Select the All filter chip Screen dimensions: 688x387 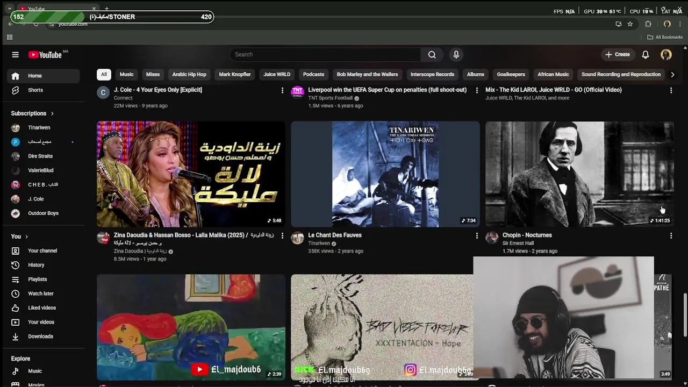(104, 74)
